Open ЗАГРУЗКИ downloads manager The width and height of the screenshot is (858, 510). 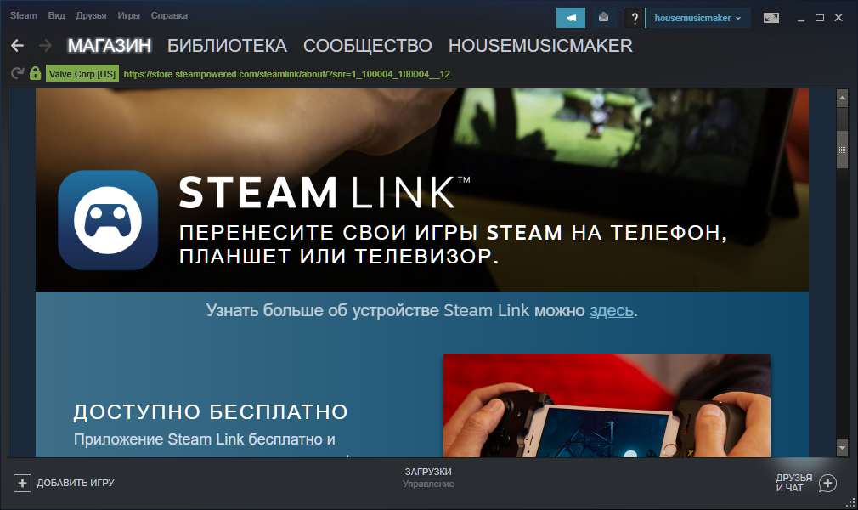pos(428,472)
